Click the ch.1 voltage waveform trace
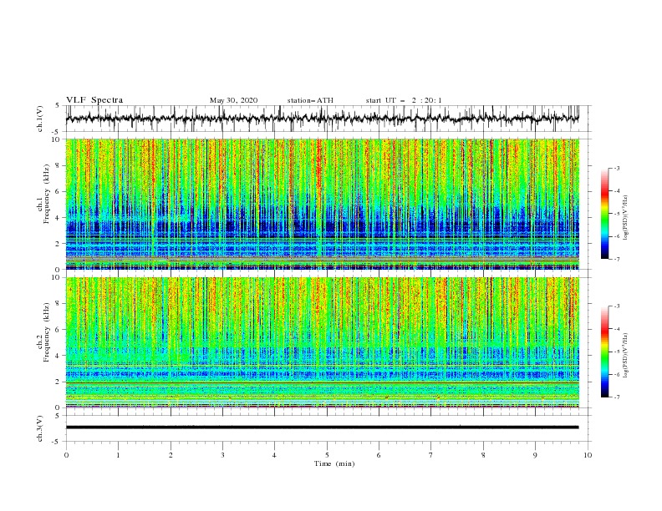 pos(322,119)
